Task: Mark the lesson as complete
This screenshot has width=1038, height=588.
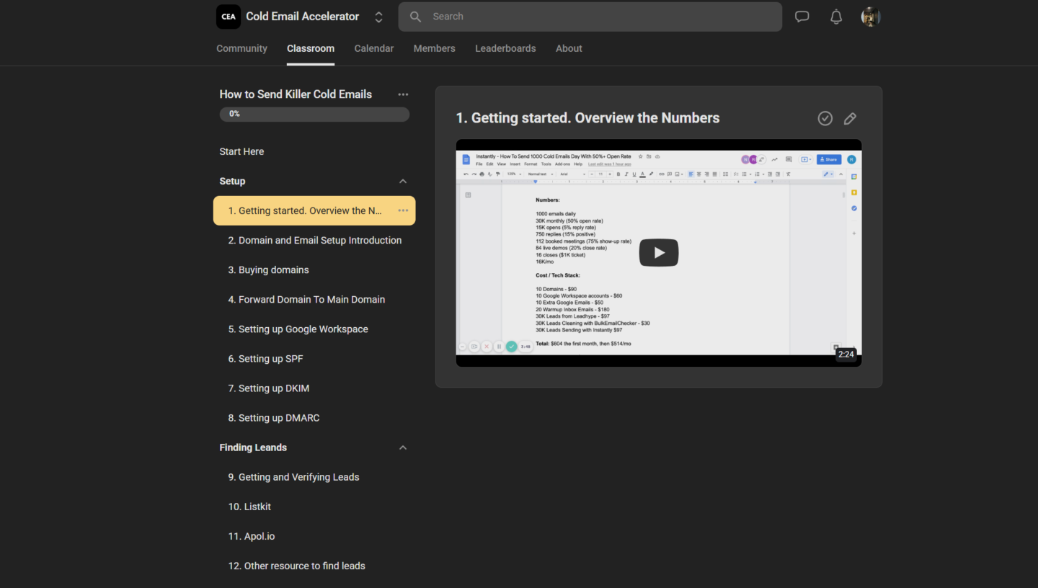Action: pyautogui.click(x=825, y=118)
